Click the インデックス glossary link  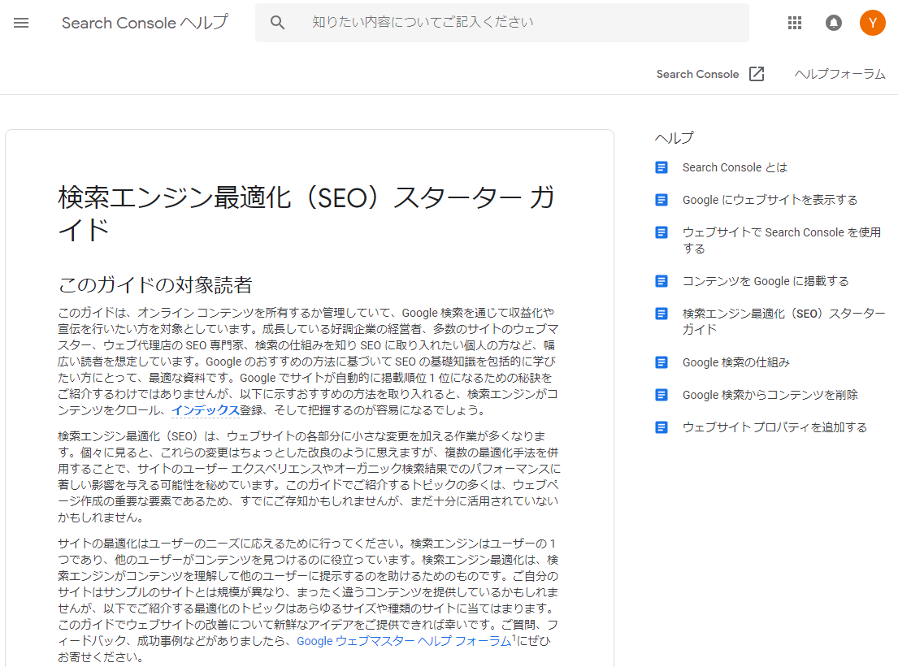205,410
